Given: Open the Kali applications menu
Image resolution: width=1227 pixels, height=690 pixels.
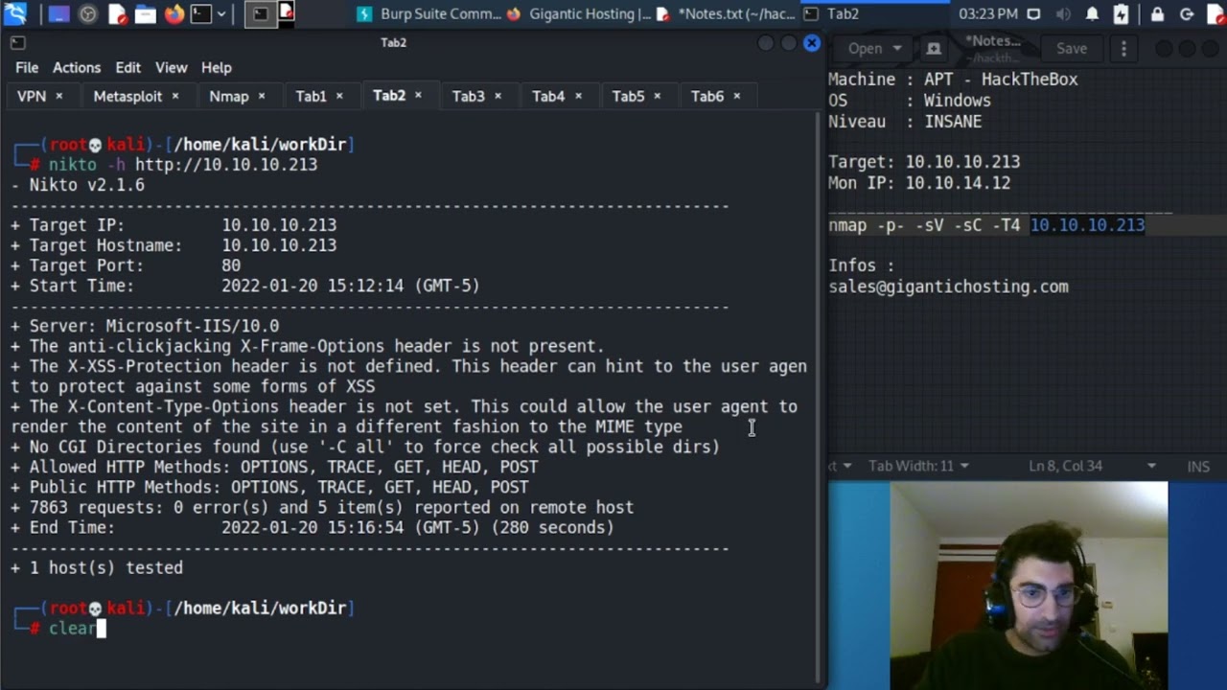Looking at the screenshot, I should tap(15, 13).
